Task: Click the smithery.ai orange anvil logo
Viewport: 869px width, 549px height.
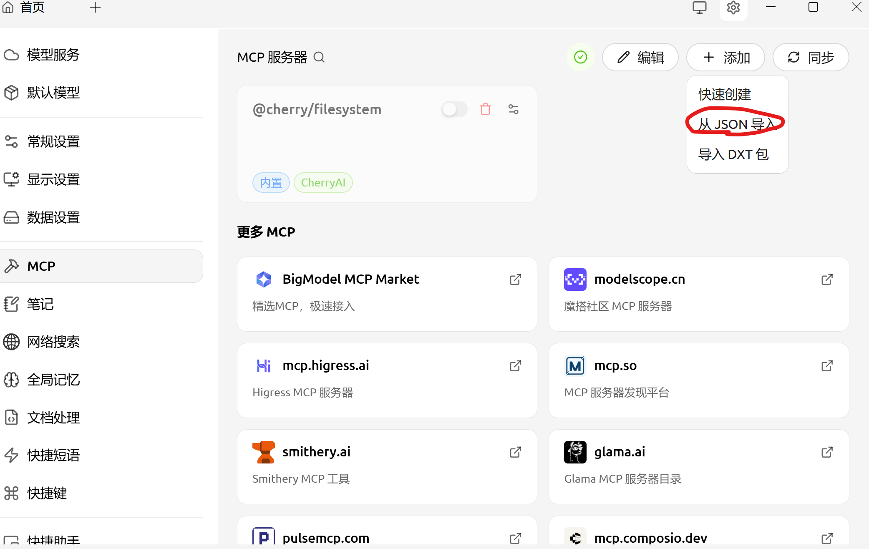Action: (264, 452)
